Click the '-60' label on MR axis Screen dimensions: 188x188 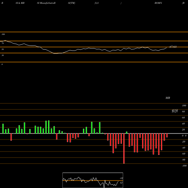pyautogui.click(x=183, y=154)
